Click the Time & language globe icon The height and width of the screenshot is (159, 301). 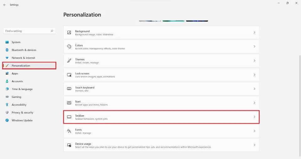(7, 89)
